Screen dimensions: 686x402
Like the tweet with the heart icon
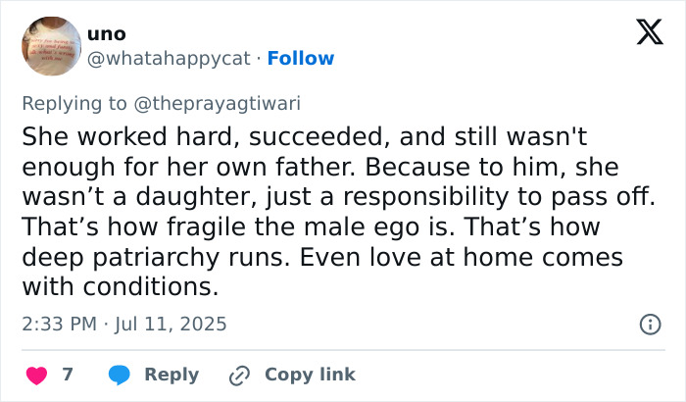tap(36, 375)
